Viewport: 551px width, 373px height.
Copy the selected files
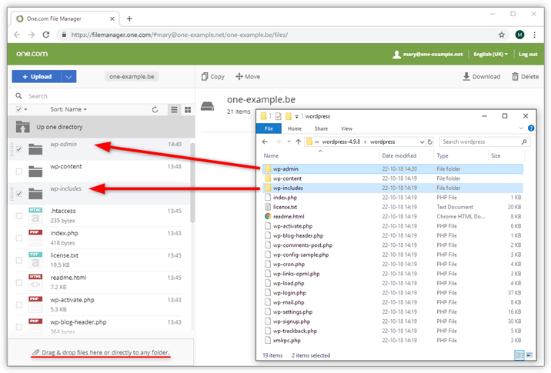click(x=213, y=77)
